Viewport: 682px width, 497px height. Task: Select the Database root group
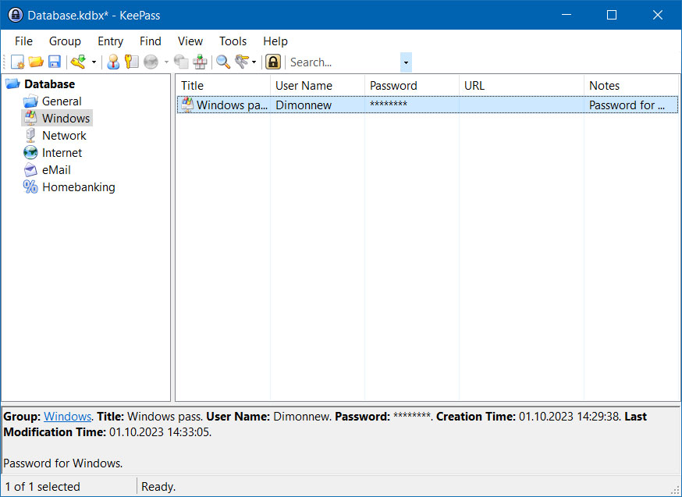[50, 84]
